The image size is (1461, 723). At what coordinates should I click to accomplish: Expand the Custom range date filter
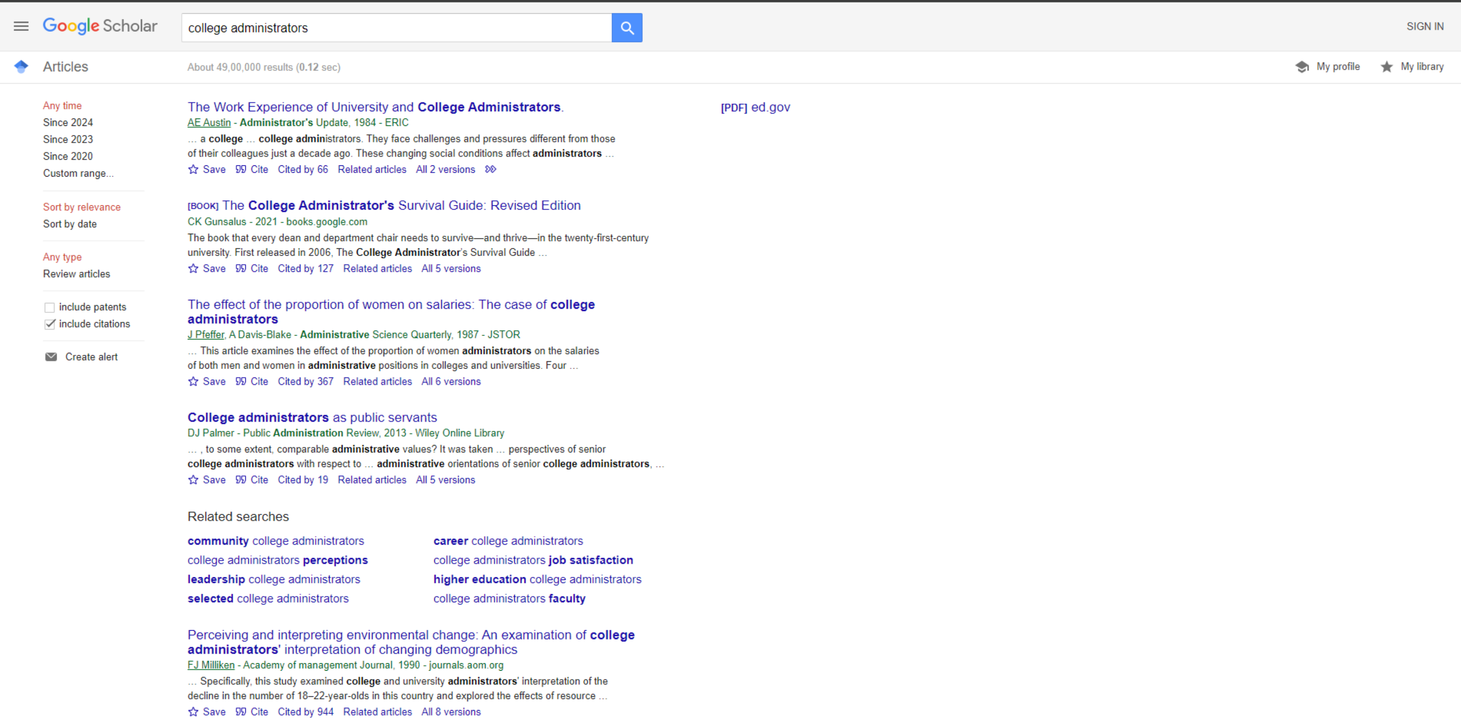tap(78, 173)
